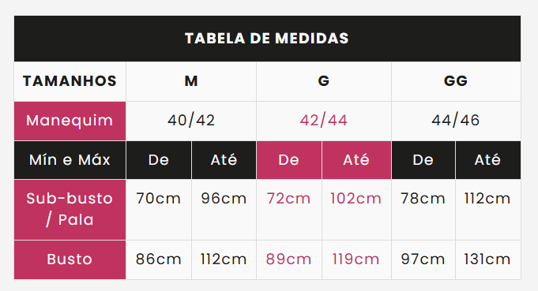Click the pink Até cell under G
This screenshot has height=291, width=538.
356,160
